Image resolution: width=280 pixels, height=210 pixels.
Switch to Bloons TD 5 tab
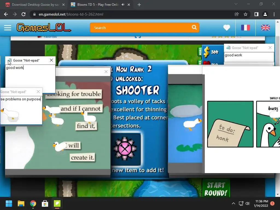(98, 5)
